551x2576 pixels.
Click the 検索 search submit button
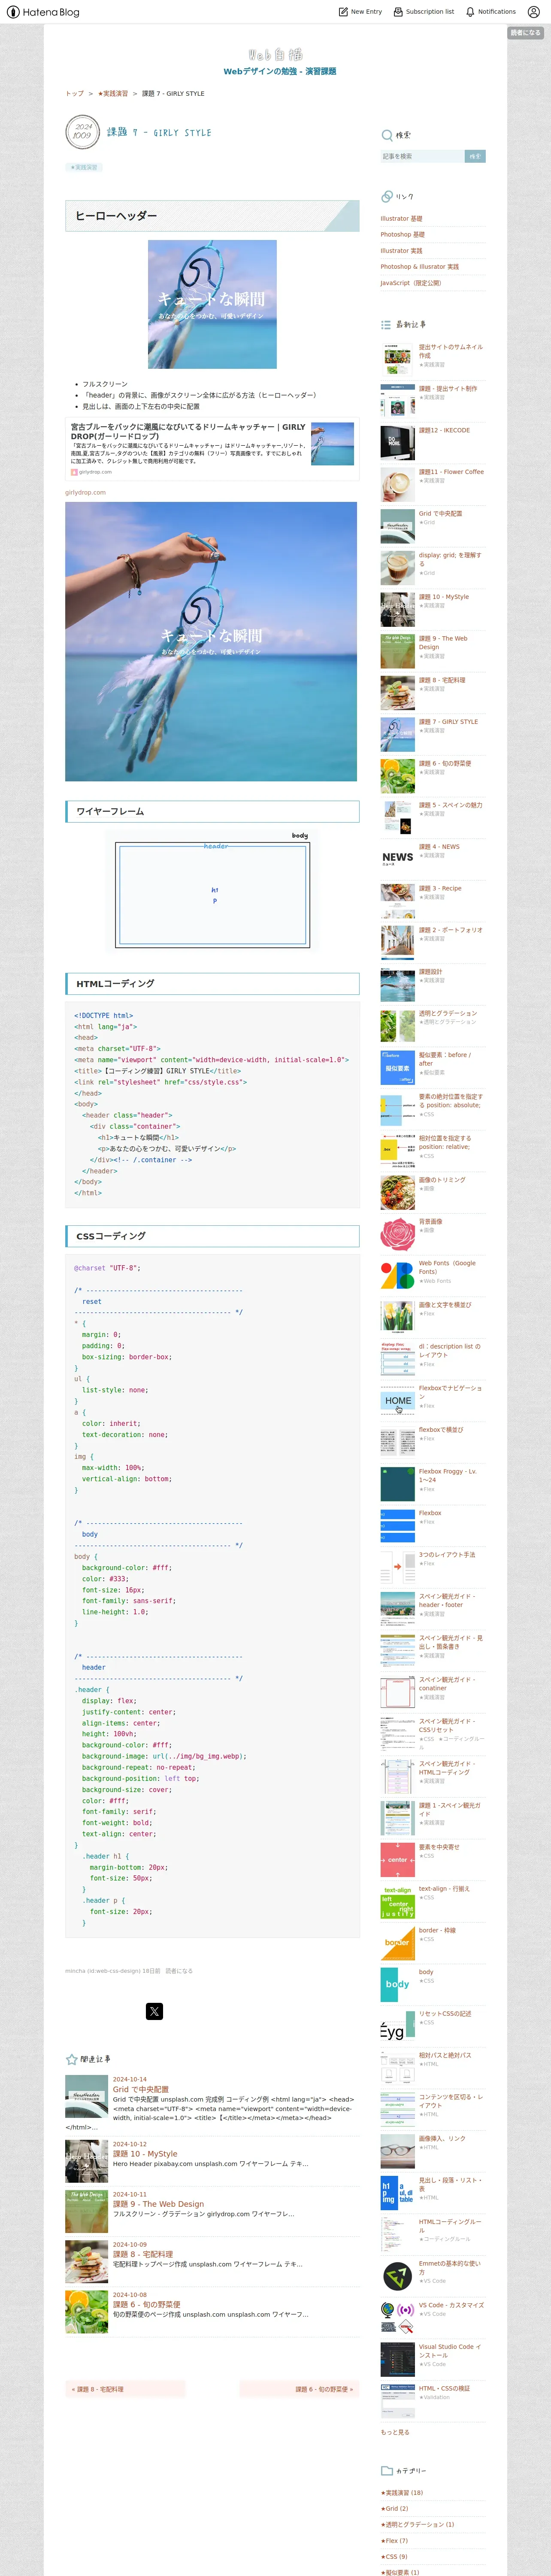[x=475, y=156]
